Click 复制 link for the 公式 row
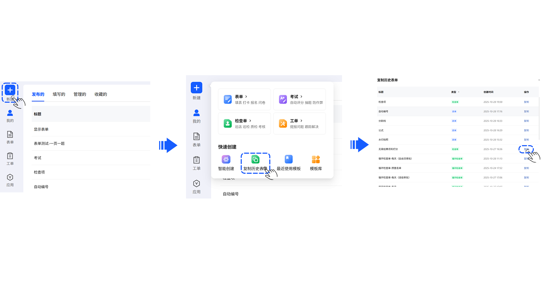This screenshot has width=544, height=306. click(x=526, y=130)
